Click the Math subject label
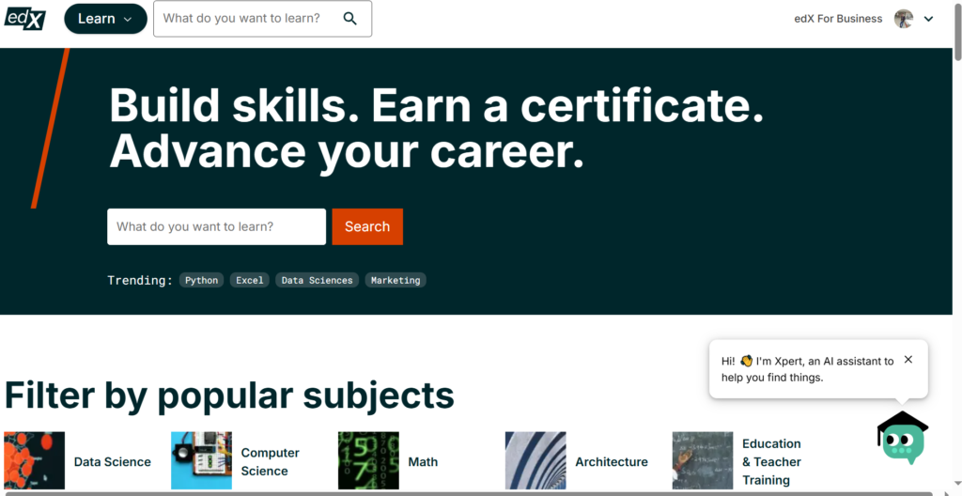The image size is (962, 496). coord(424,461)
